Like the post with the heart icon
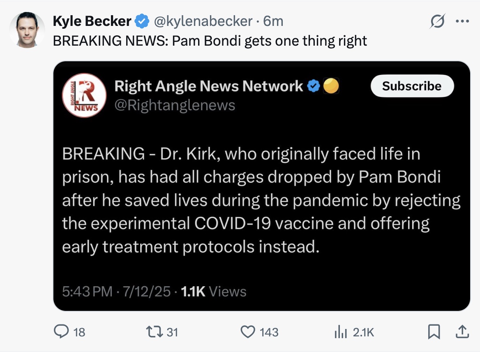The height and width of the screenshot is (352, 480). coord(247,331)
